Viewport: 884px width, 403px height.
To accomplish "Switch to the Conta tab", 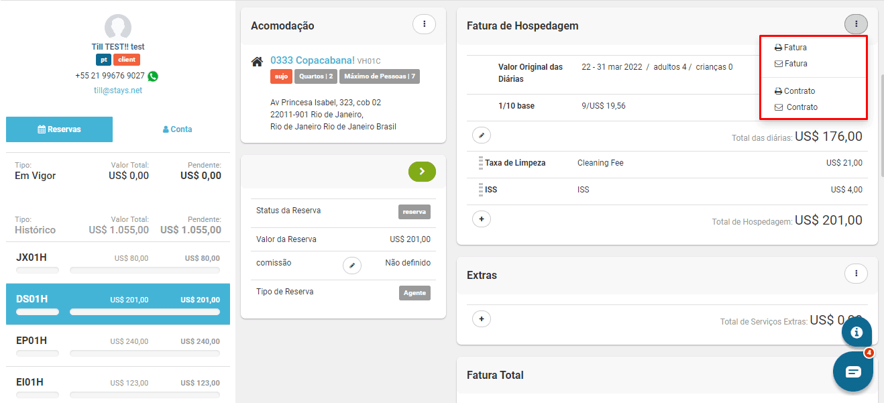I will pyautogui.click(x=177, y=129).
